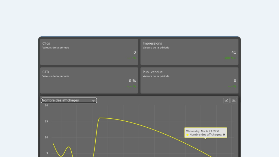
Task: Open the Nombre des affichages dropdown
Action: [69, 100]
